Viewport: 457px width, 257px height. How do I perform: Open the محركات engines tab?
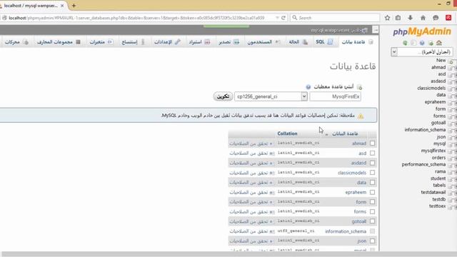coord(16,42)
